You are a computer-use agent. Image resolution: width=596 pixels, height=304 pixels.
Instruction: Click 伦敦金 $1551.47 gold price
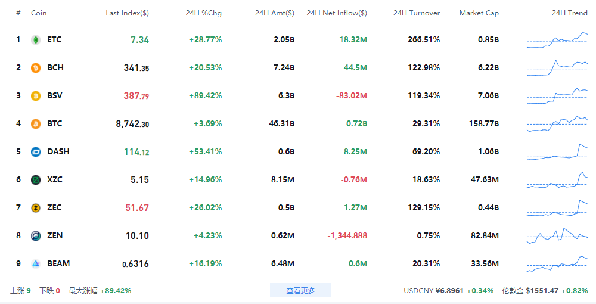point(530,291)
